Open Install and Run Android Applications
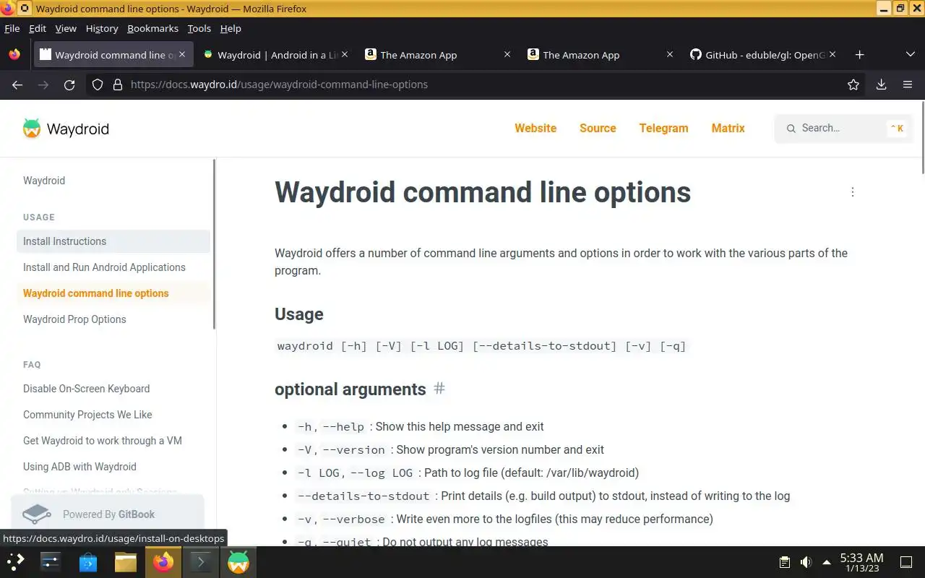 [113, 267]
